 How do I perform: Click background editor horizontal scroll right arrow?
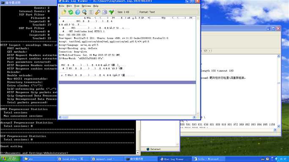tap(275, 130)
